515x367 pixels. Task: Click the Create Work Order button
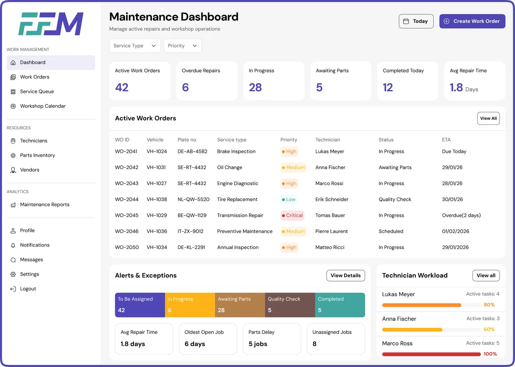(472, 21)
